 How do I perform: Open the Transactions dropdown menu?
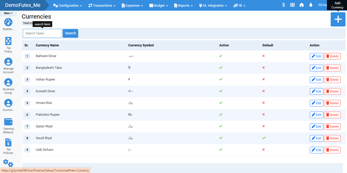click(102, 5)
